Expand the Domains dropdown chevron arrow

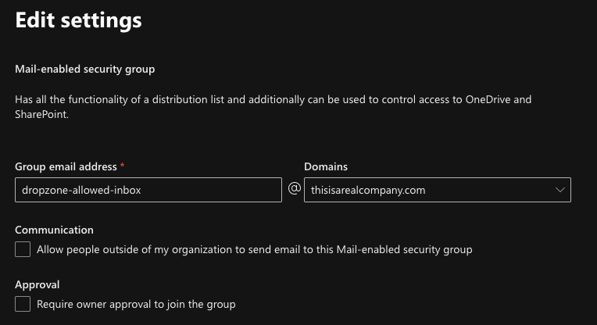point(559,190)
